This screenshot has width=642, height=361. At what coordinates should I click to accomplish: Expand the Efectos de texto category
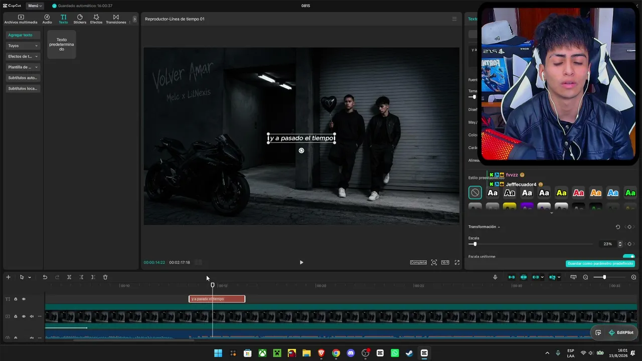23,56
